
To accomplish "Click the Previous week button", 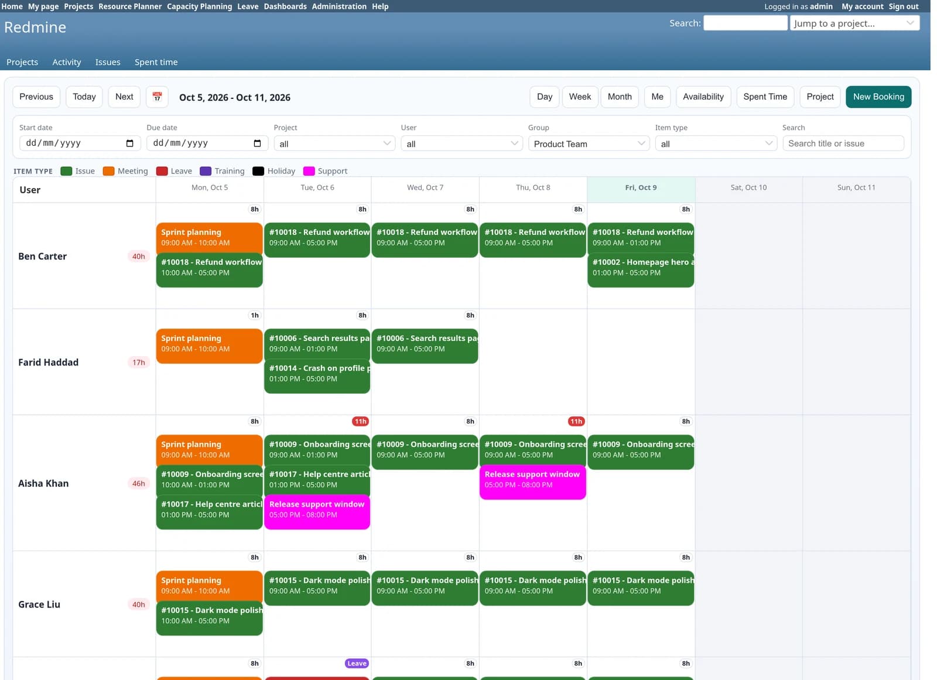I will pyautogui.click(x=36, y=97).
